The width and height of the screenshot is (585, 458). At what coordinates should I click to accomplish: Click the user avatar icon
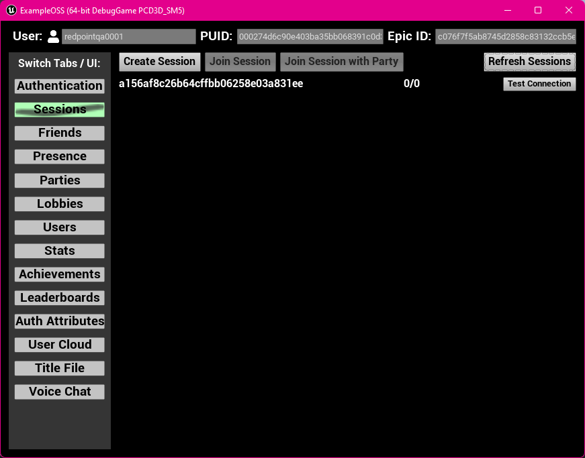pyautogui.click(x=52, y=36)
